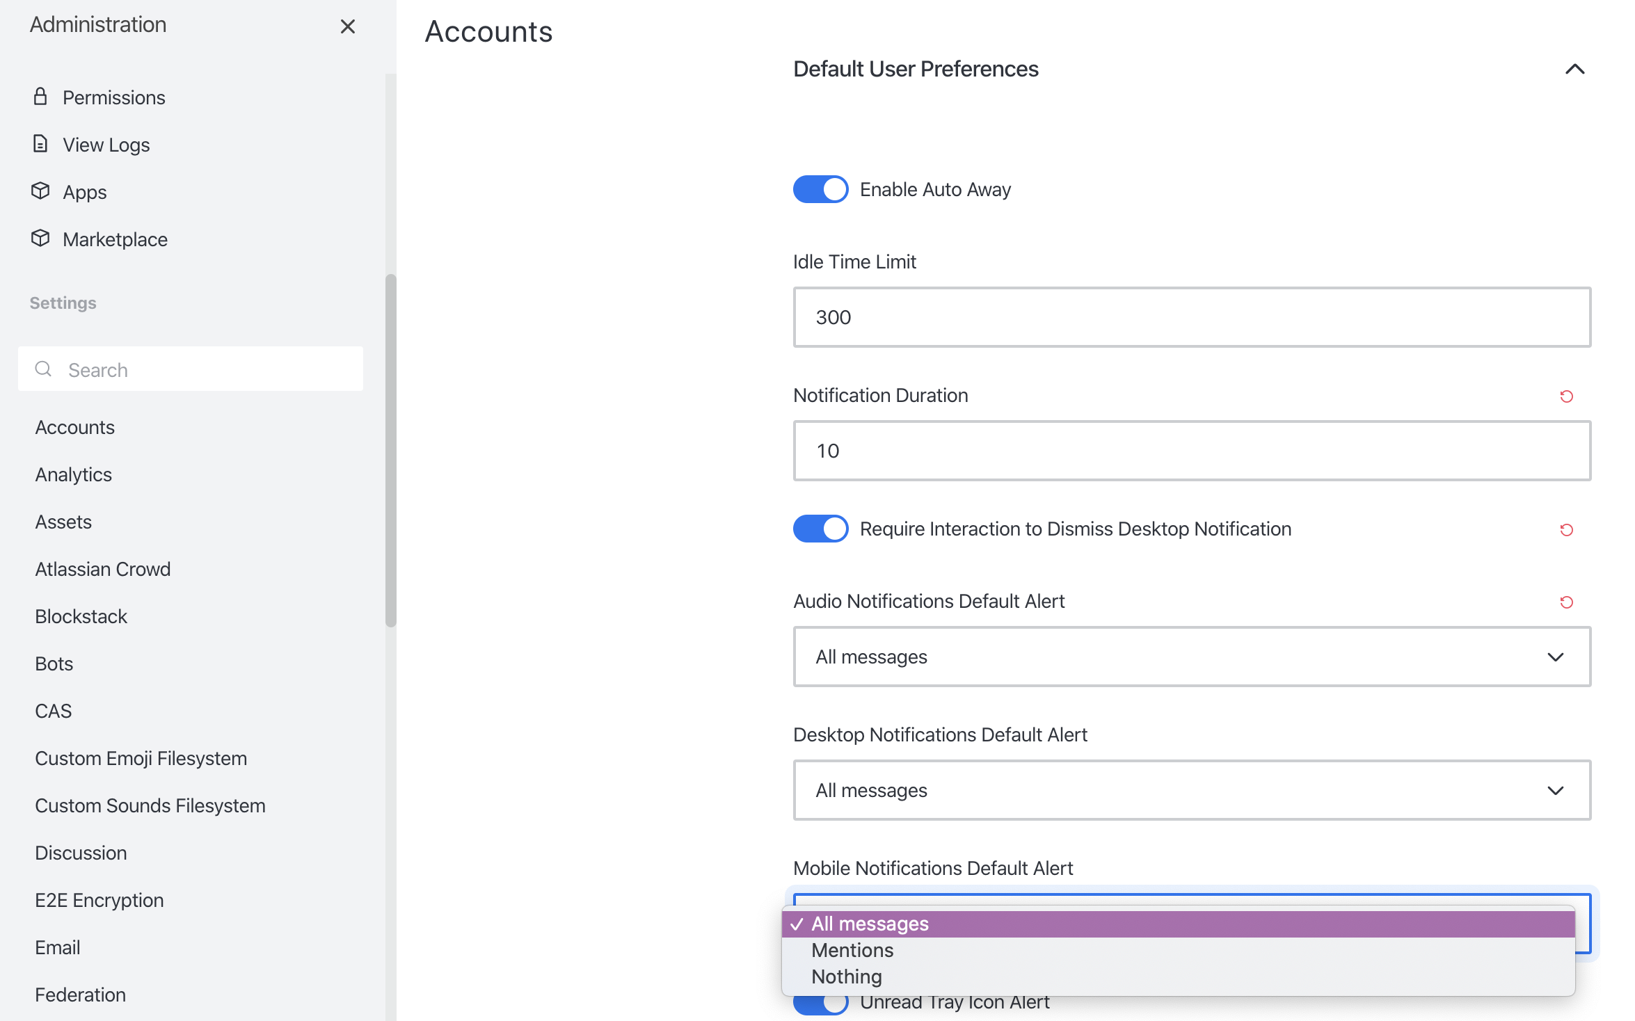Open Audio Notifications Default Alert dropdown

pos(1191,657)
